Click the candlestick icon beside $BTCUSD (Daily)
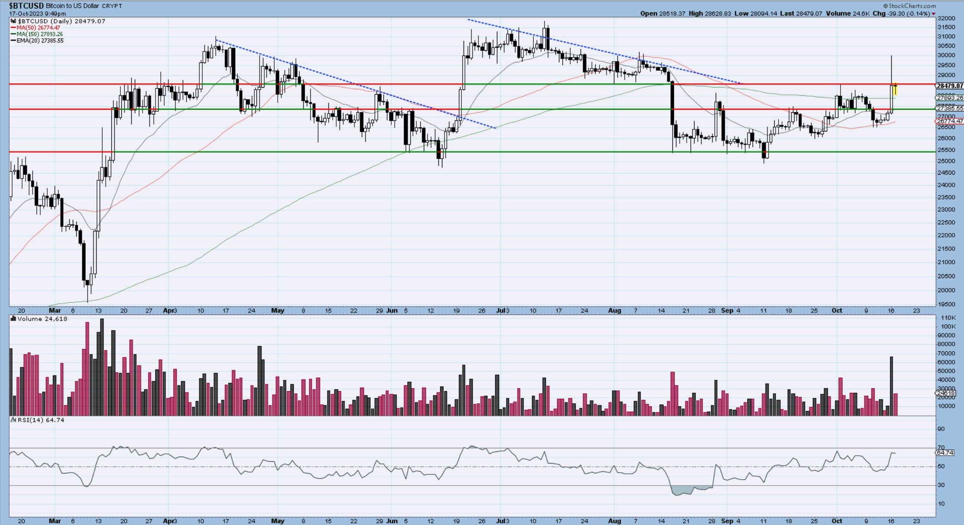Viewport: 964px width, 525px height. tap(13, 21)
